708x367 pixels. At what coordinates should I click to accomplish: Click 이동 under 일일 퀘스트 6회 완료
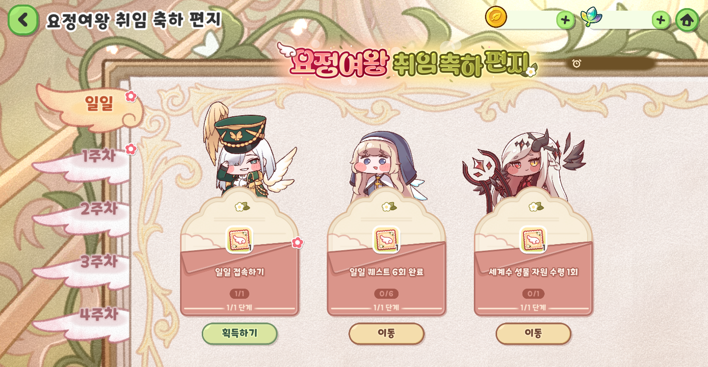pos(386,334)
